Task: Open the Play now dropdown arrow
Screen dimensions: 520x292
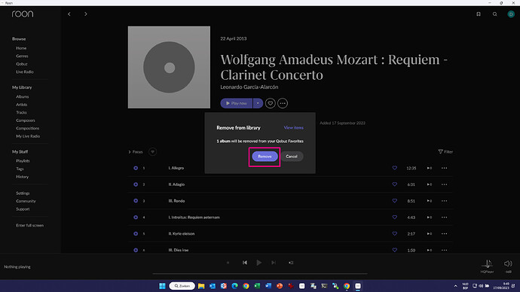Action: tap(258, 103)
